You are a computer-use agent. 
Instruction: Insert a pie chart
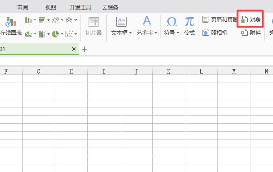pyautogui.click(x=55, y=34)
